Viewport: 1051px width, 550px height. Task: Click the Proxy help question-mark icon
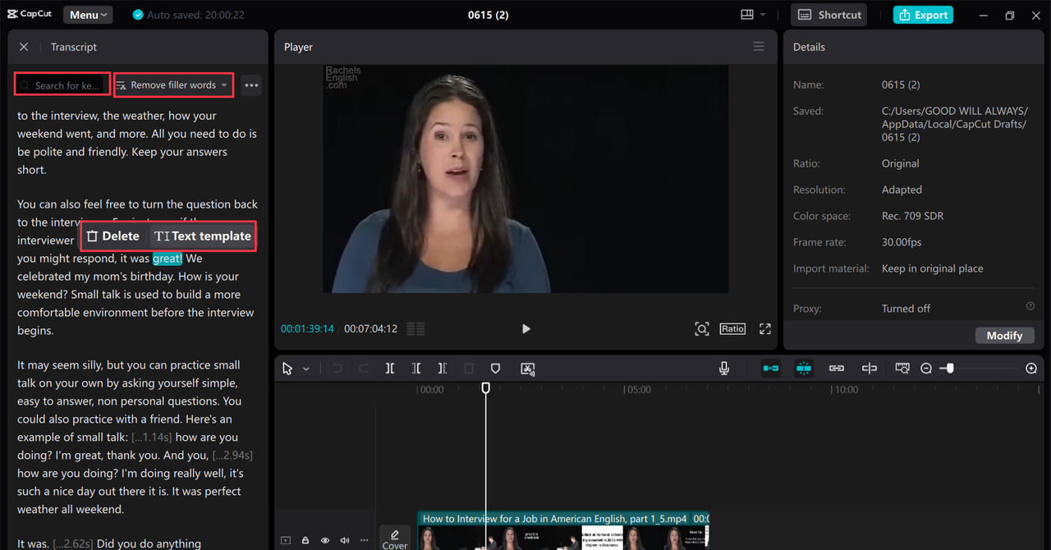pyautogui.click(x=1030, y=306)
